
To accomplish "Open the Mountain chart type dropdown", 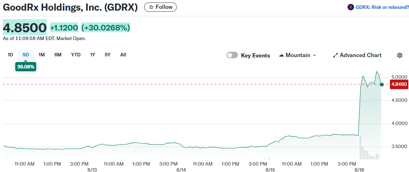I will [298, 55].
